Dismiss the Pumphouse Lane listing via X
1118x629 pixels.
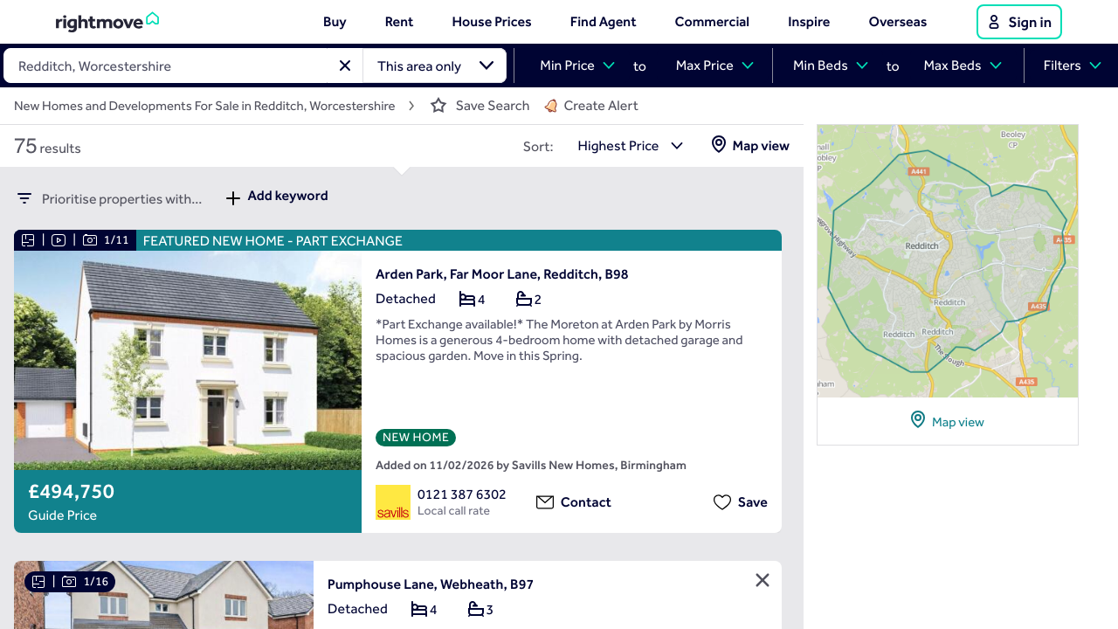tap(762, 580)
